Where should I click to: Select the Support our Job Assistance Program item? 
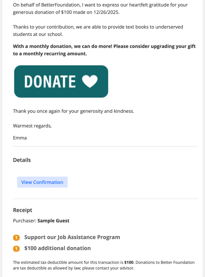pyautogui.click(x=72, y=237)
